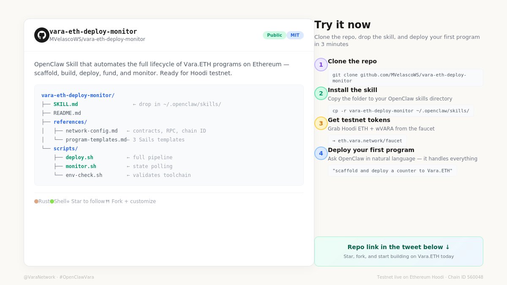Click the @VaraNetwork handle in the footer
This screenshot has width=507, height=285.
tap(39, 277)
